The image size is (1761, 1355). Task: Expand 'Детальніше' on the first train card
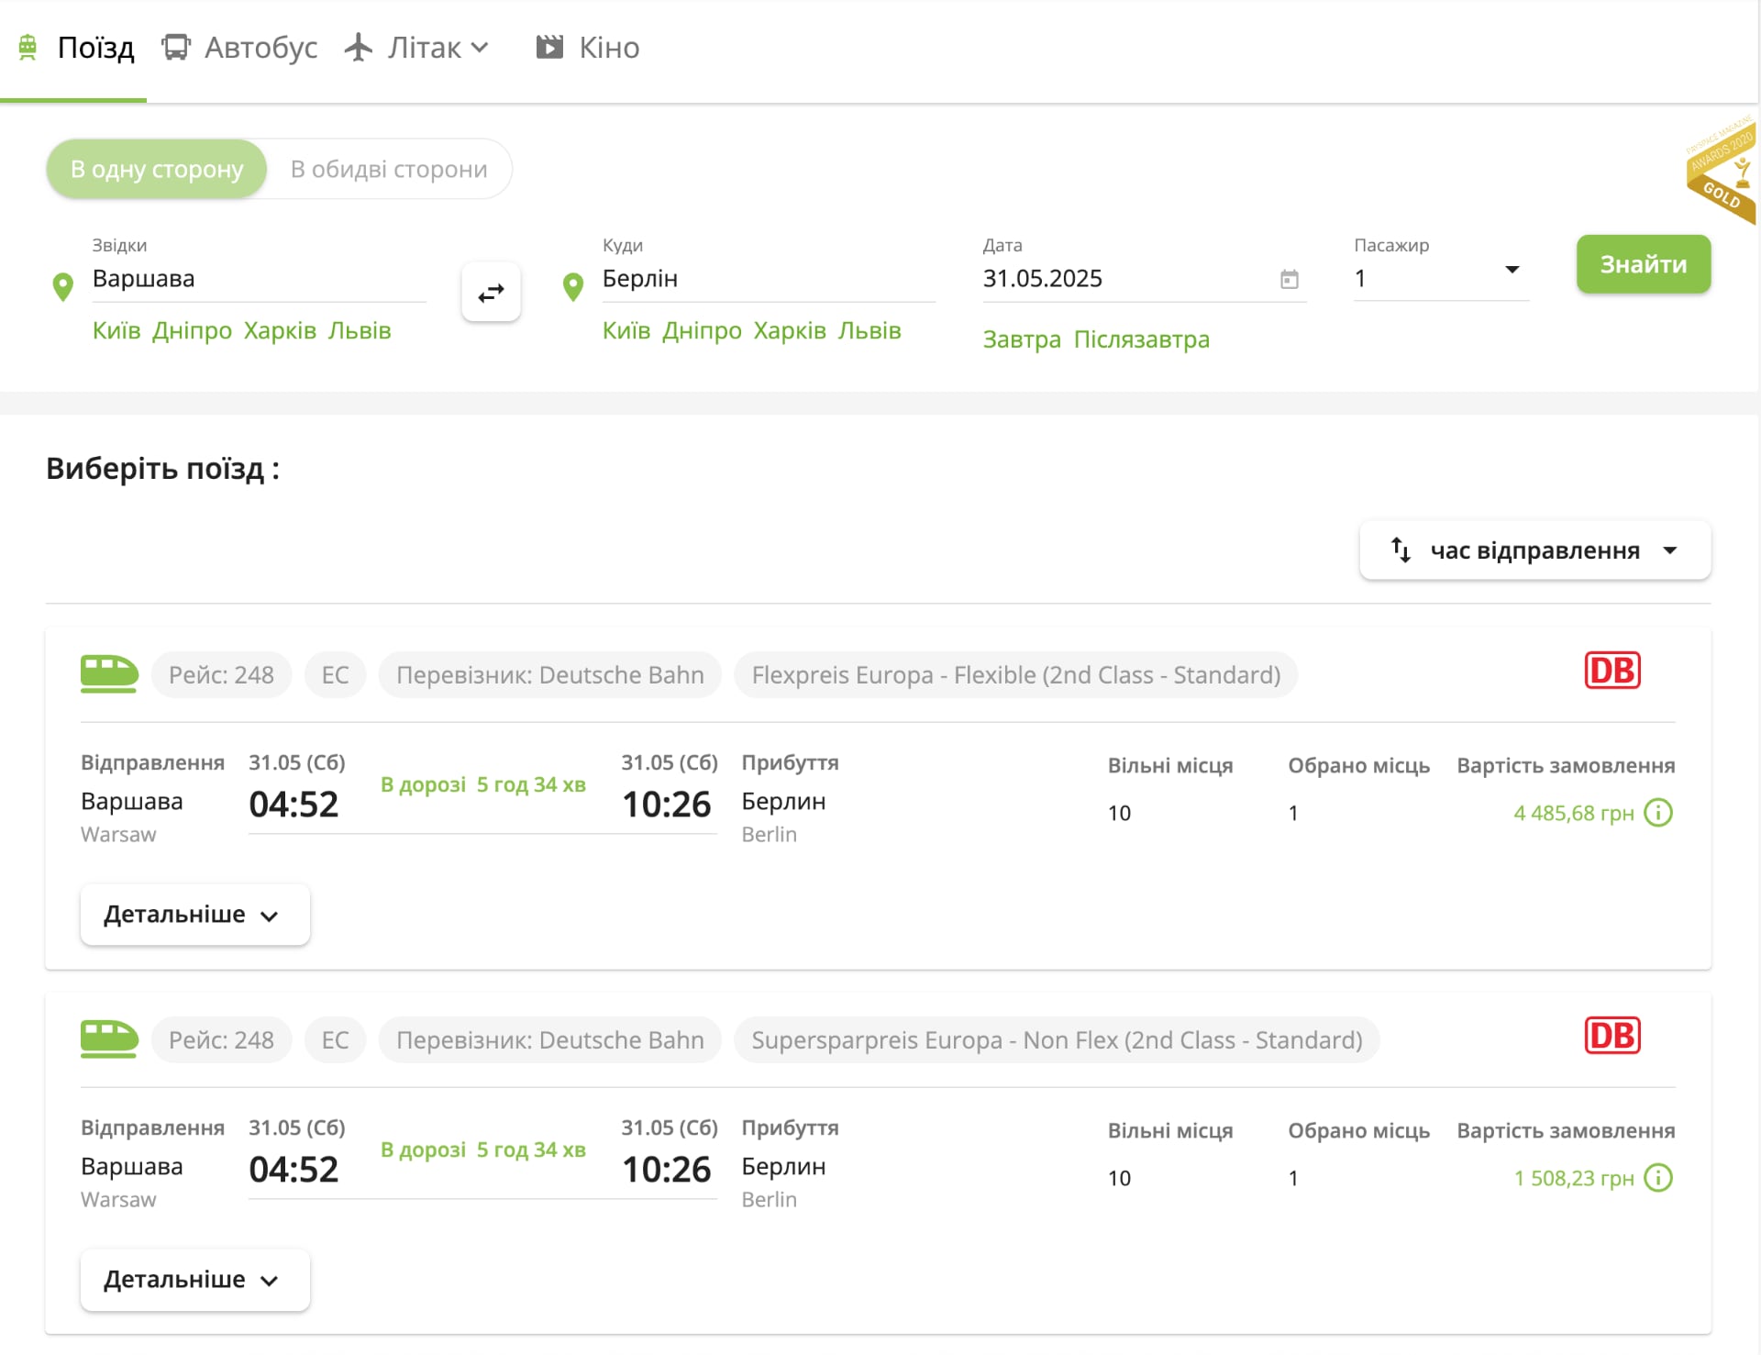[194, 915]
